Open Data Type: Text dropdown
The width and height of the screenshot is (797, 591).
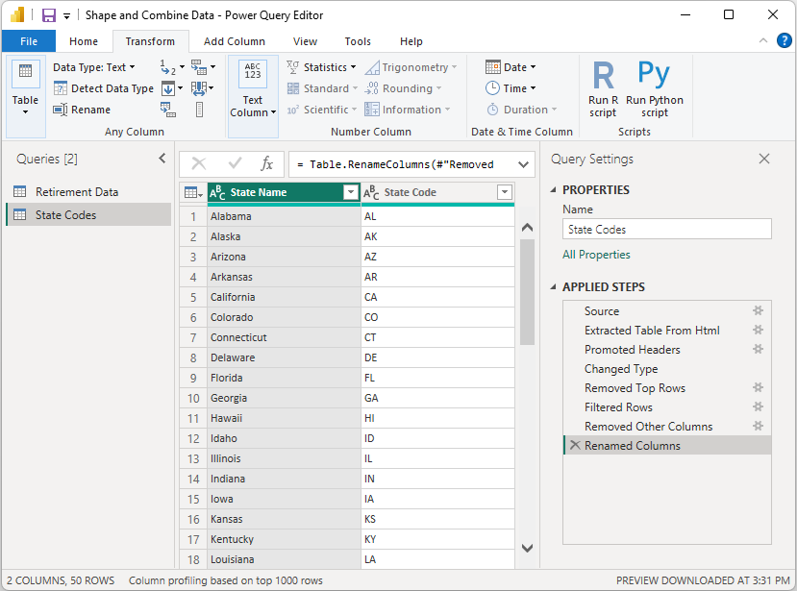(94, 67)
